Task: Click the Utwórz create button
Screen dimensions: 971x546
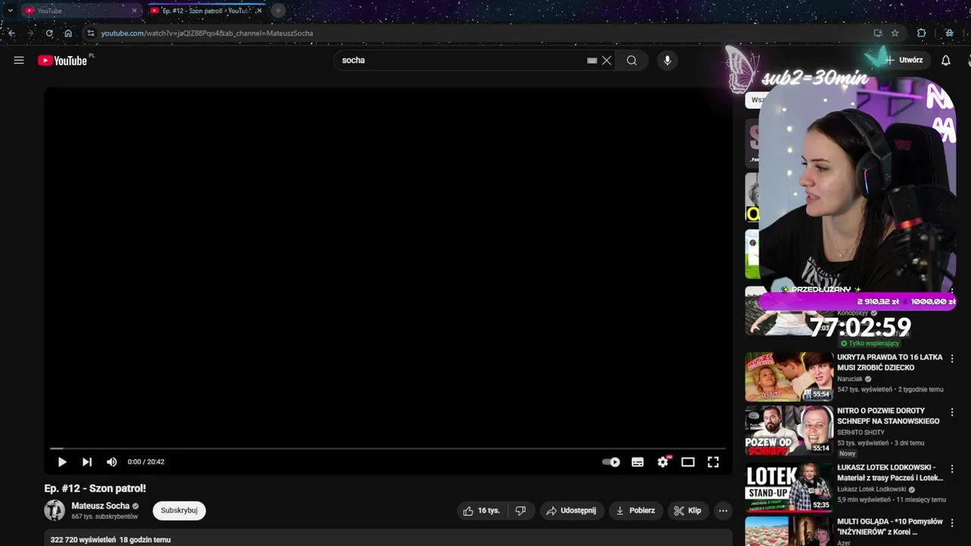Action: (x=903, y=60)
